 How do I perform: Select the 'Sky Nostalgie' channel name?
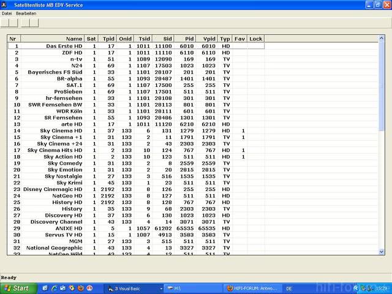tap(64, 176)
